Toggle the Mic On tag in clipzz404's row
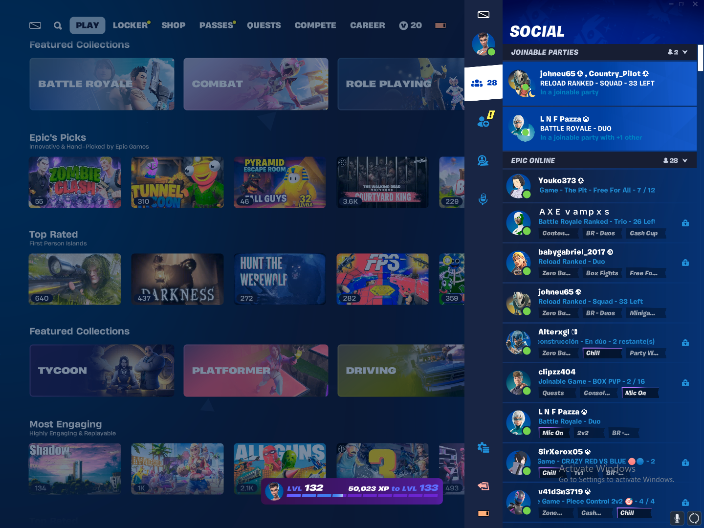Screen dimensions: 704x528 pyautogui.click(x=640, y=393)
